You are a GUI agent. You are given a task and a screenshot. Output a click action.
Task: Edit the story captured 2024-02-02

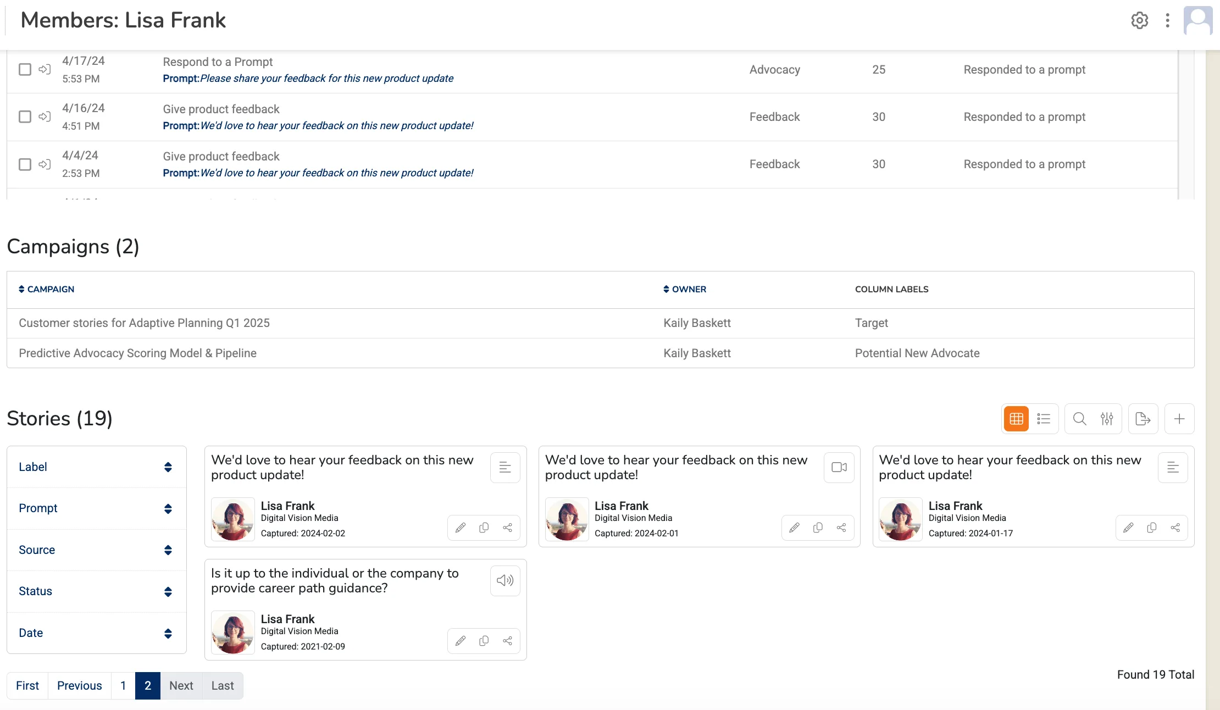(x=461, y=528)
